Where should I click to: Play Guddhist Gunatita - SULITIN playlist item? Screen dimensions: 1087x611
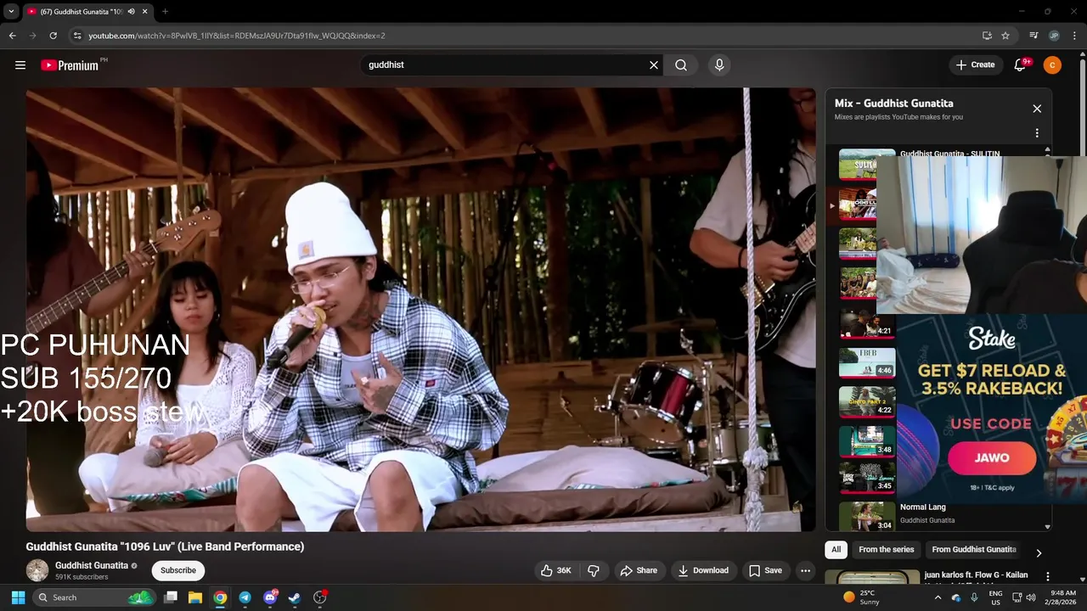coord(949,154)
